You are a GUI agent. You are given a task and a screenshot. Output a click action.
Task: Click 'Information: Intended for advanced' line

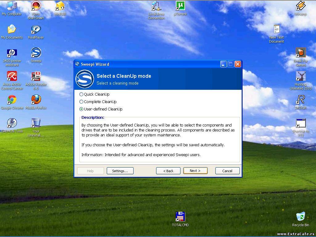[x=141, y=155]
